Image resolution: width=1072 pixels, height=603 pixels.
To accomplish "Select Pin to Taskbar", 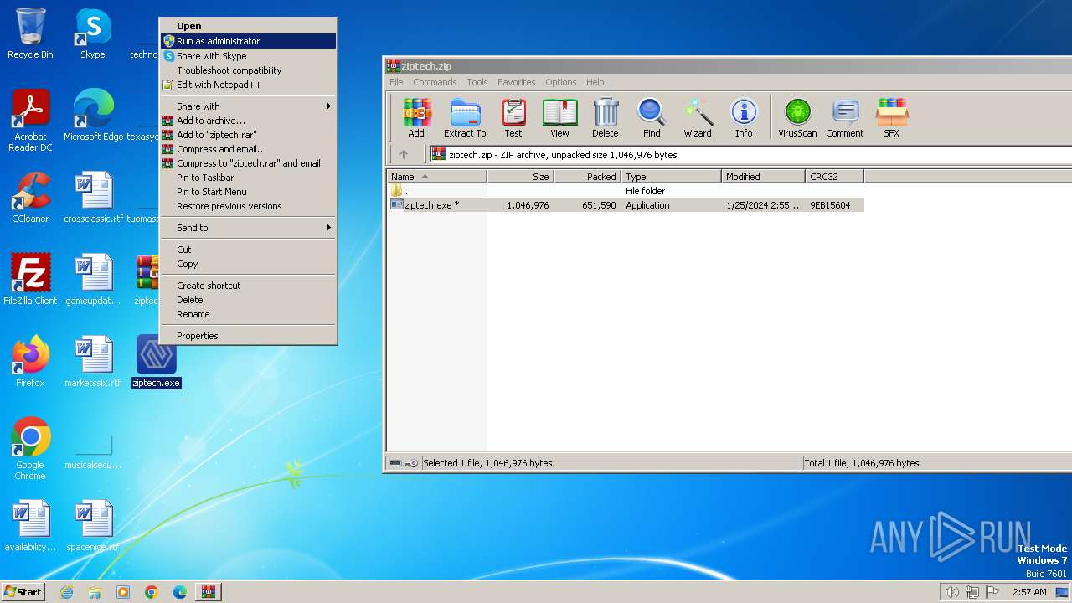I will click(249, 178).
